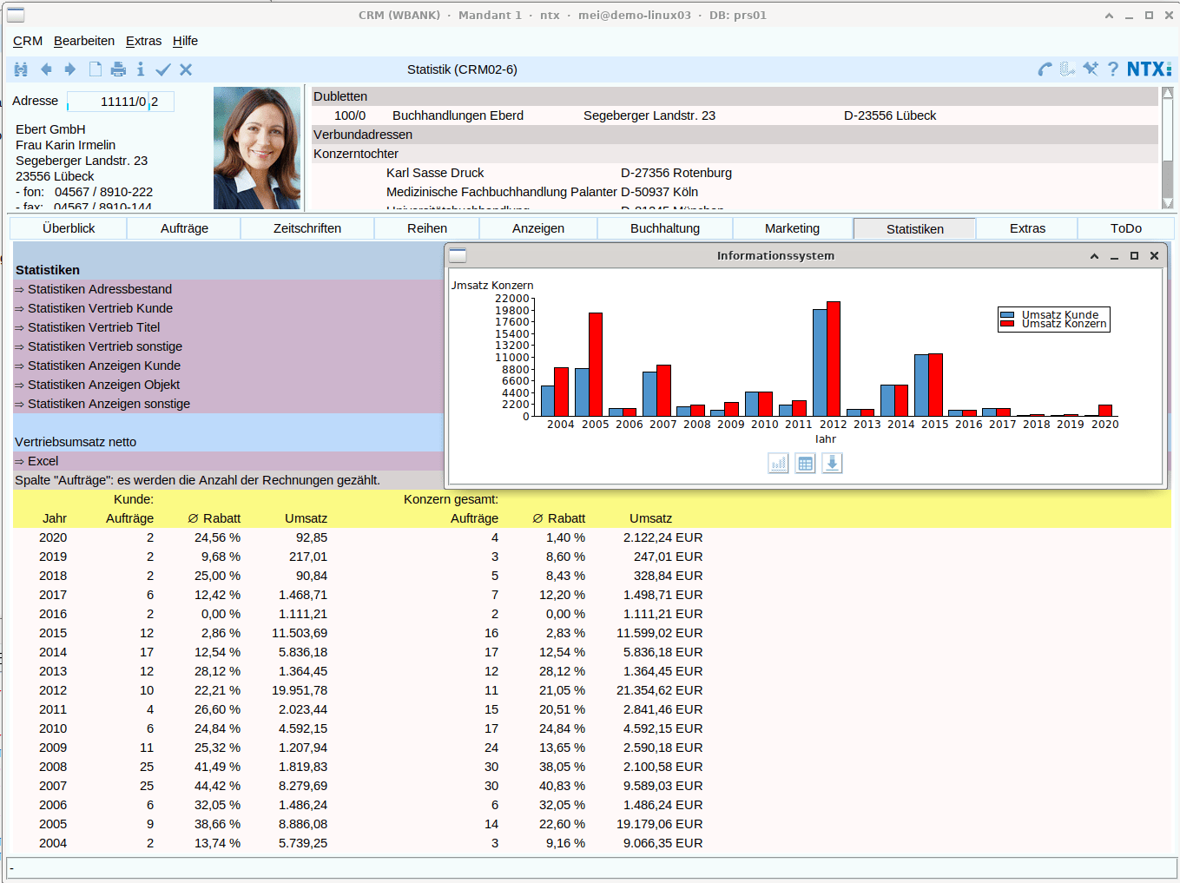
Task: Click the pushpin with plus icon
Action: pyautogui.click(x=1091, y=69)
